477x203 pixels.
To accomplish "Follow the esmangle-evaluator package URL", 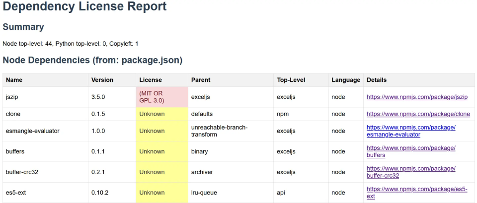I will (x=411, y=131).
